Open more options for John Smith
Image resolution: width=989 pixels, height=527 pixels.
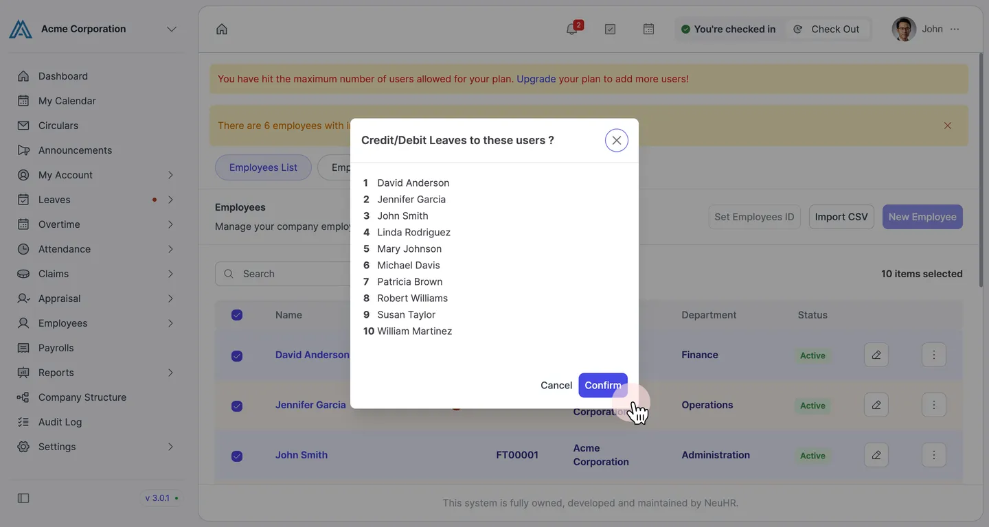click(934, 455)
